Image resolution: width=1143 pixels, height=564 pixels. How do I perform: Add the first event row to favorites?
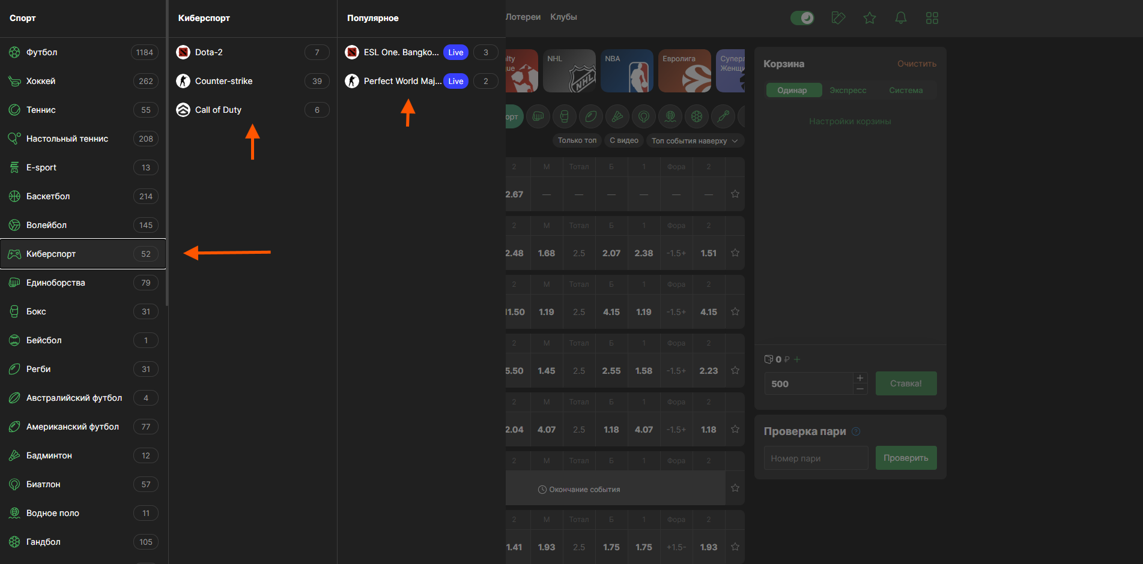click(735, 194)
